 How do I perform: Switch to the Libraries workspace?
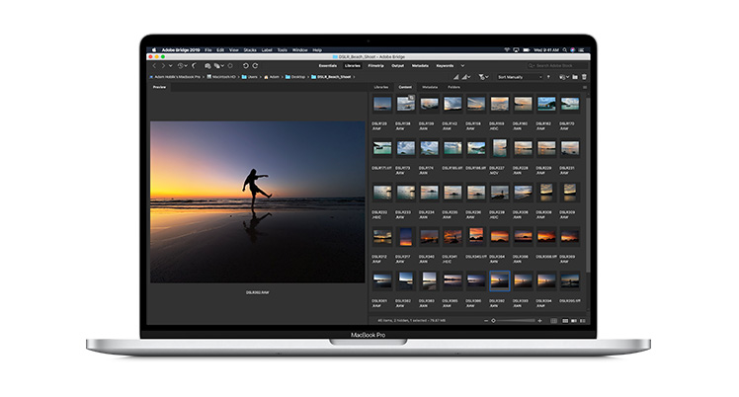(353, 66)
